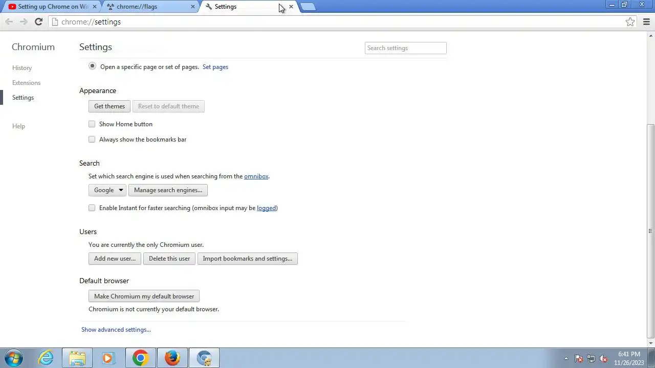Check Always show the bookmarks bar
The width and height of the screenshot is (655, 368).
(92, 139)
